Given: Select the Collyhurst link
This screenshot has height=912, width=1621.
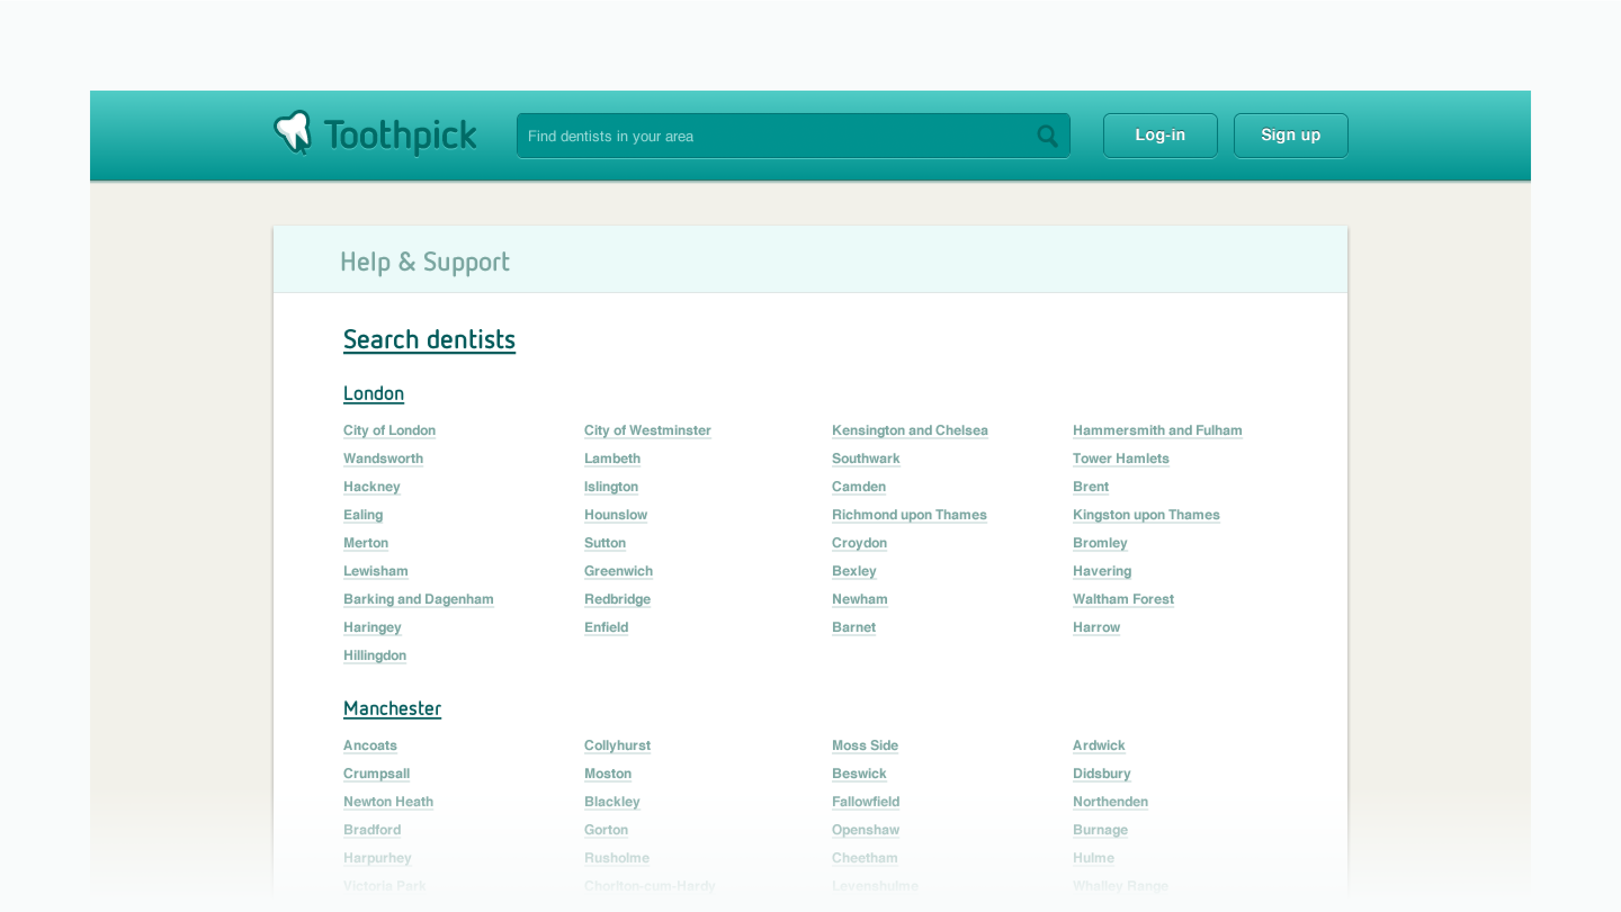Looking at the screenshot, I should coord(617,745).
